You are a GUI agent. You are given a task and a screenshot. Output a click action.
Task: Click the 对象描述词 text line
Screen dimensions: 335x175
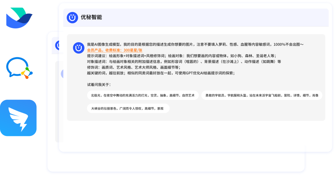coord(184,62)
